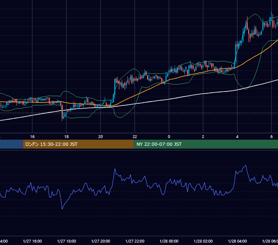Click the '1/27 18:00' date label
278x245 pixels.
coord(67,241)
